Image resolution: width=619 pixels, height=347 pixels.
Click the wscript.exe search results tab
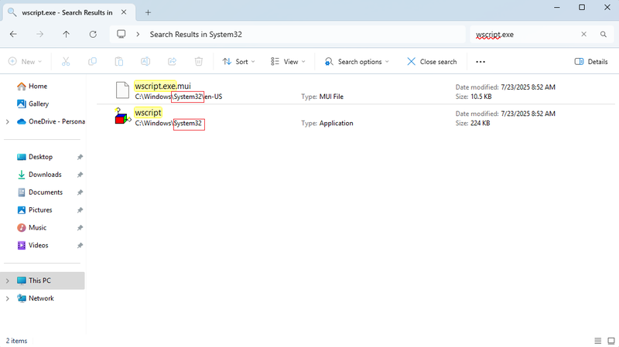coord(69,12)
